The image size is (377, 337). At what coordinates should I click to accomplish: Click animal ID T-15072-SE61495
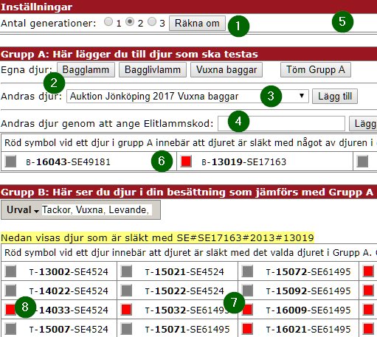click(x=308, y=272)
